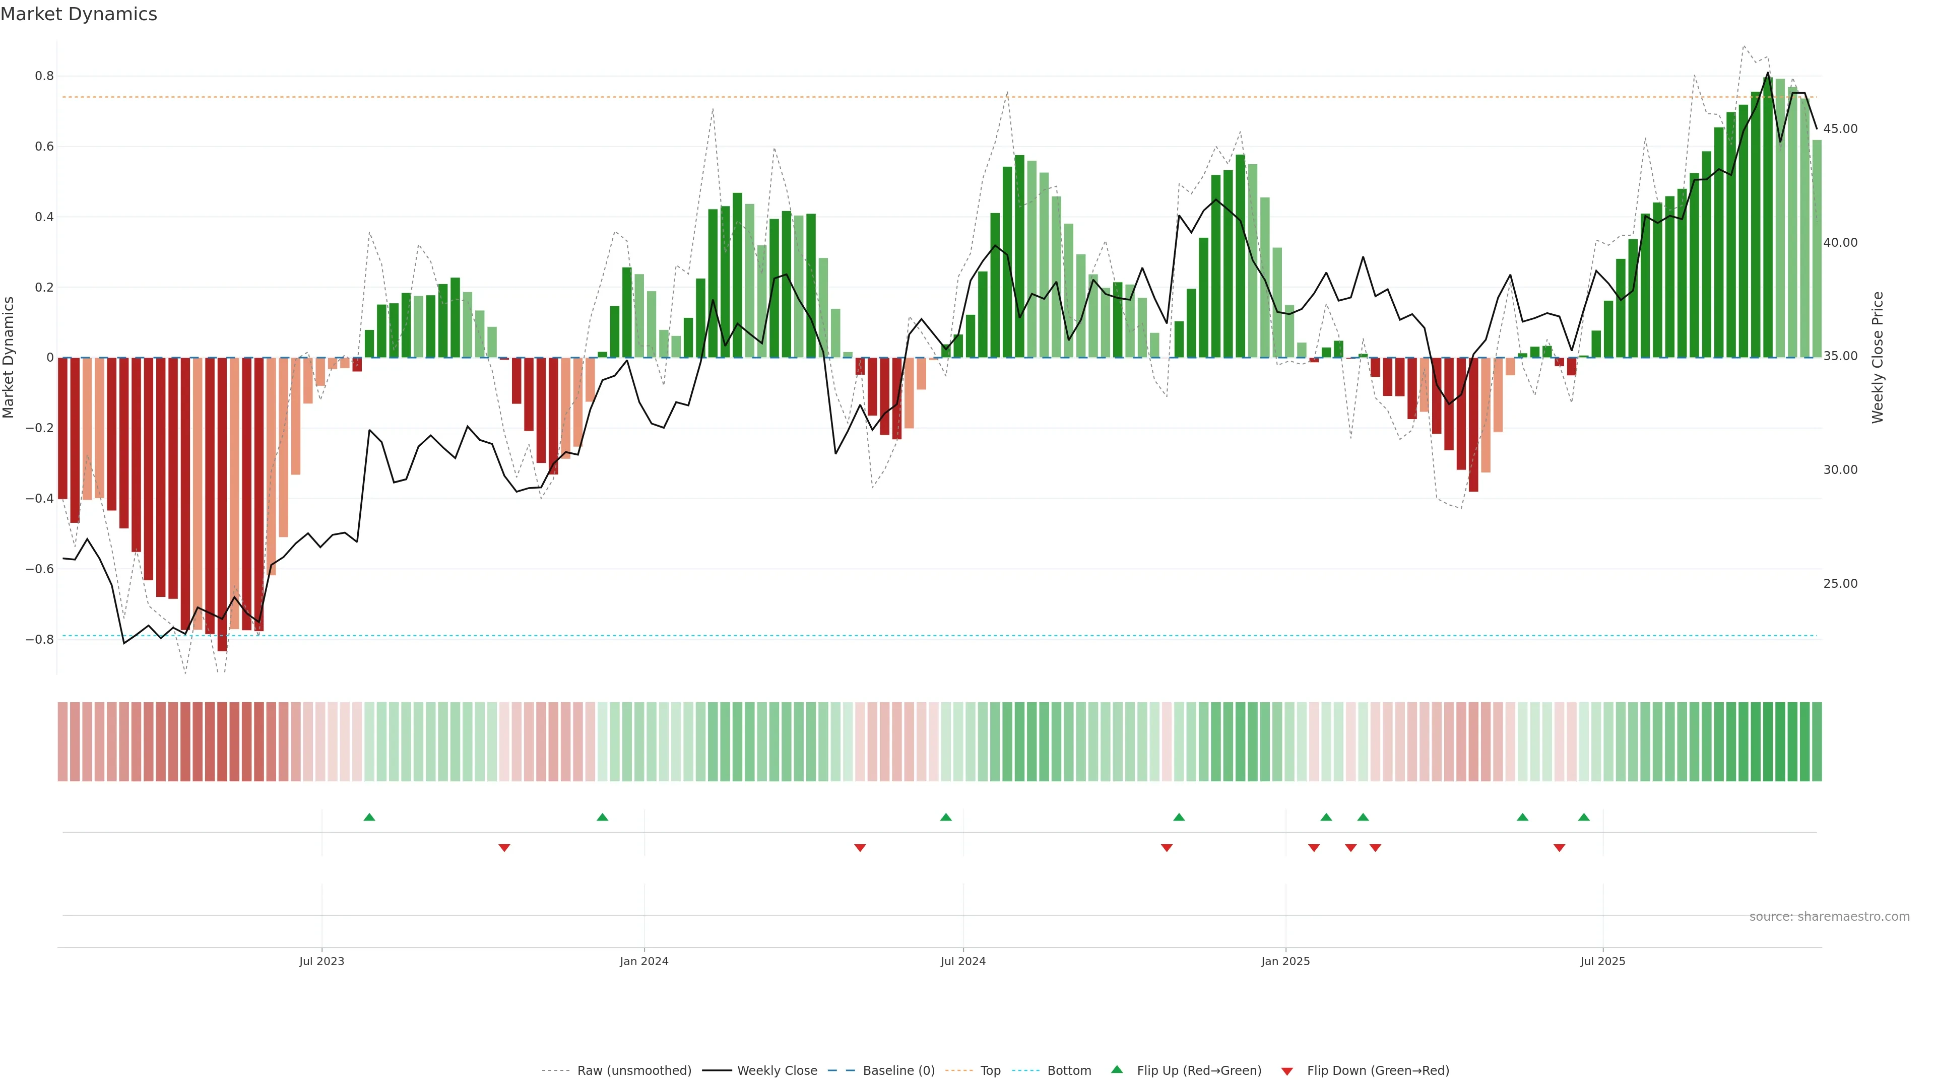1935x1088 pixels.
Task: Click the first flip-up triangle after Jul 2023
Action: point(369,817)
